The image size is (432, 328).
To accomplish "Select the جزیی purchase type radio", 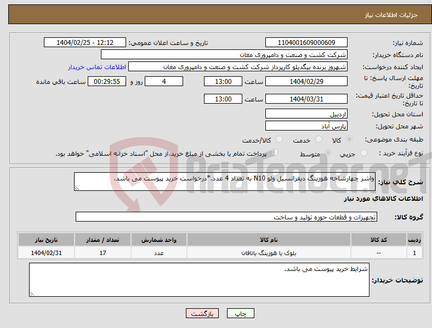I will (x=363, y=152).
